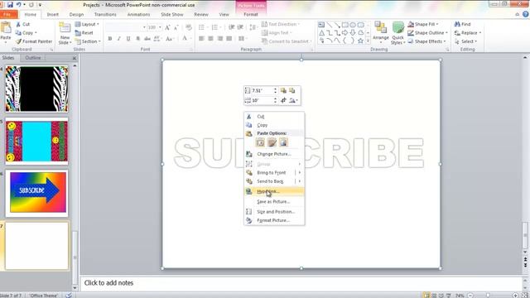Switch to the Transitions ribbon tab
The width and height of the screenshot is (530, 298).
click(105, 15)
